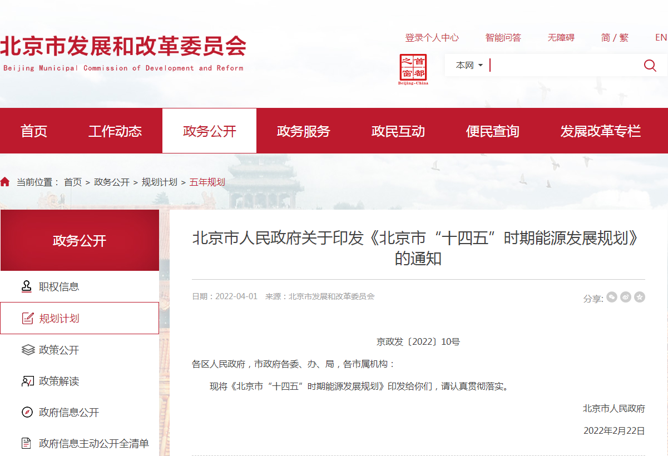Select the 发展改革专栏 navigation item
Image resolution: width=668 pixels, height=456 pixels.
pos(601,131)
